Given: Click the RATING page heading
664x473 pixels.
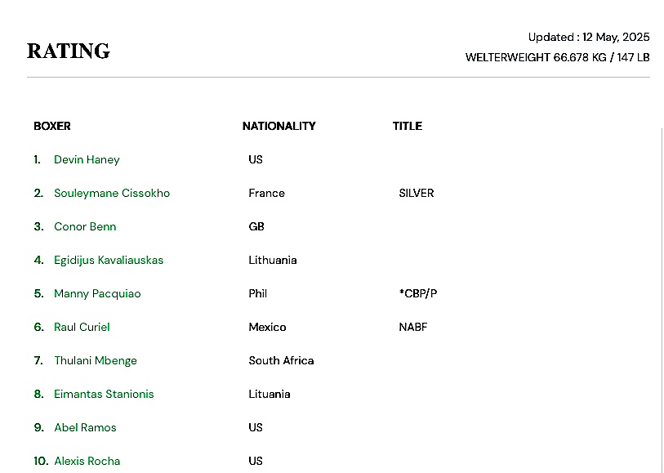Looking at the screenshot, I should (x=69, y=51).
